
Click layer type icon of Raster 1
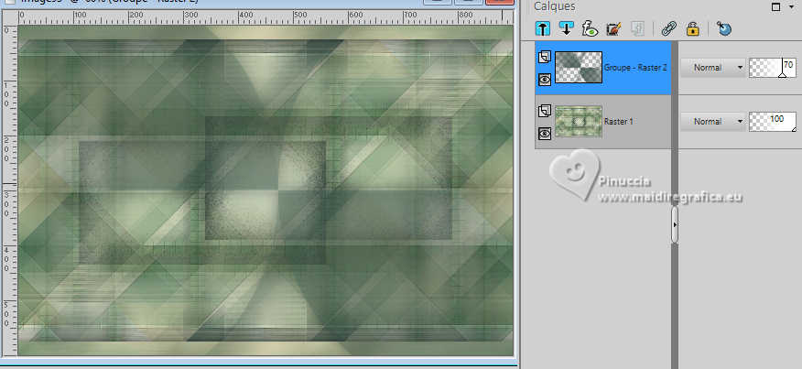click(545, 111)
